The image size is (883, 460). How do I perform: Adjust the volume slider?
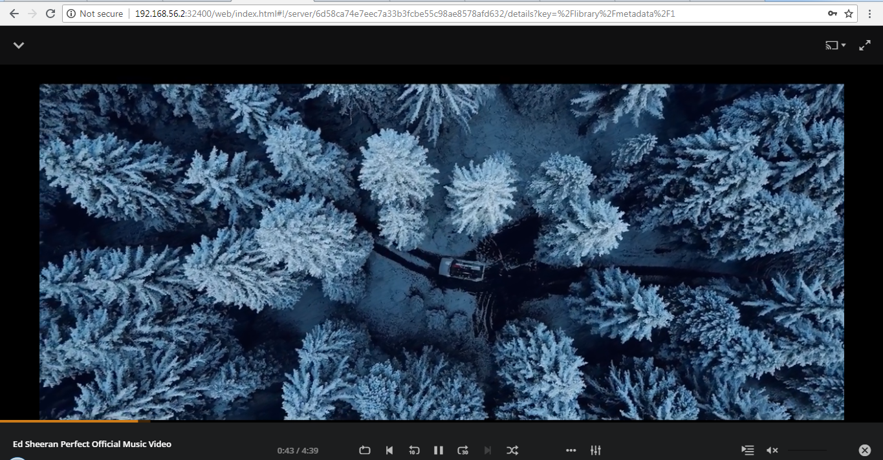pyautogui.click(x=807, y=450)
